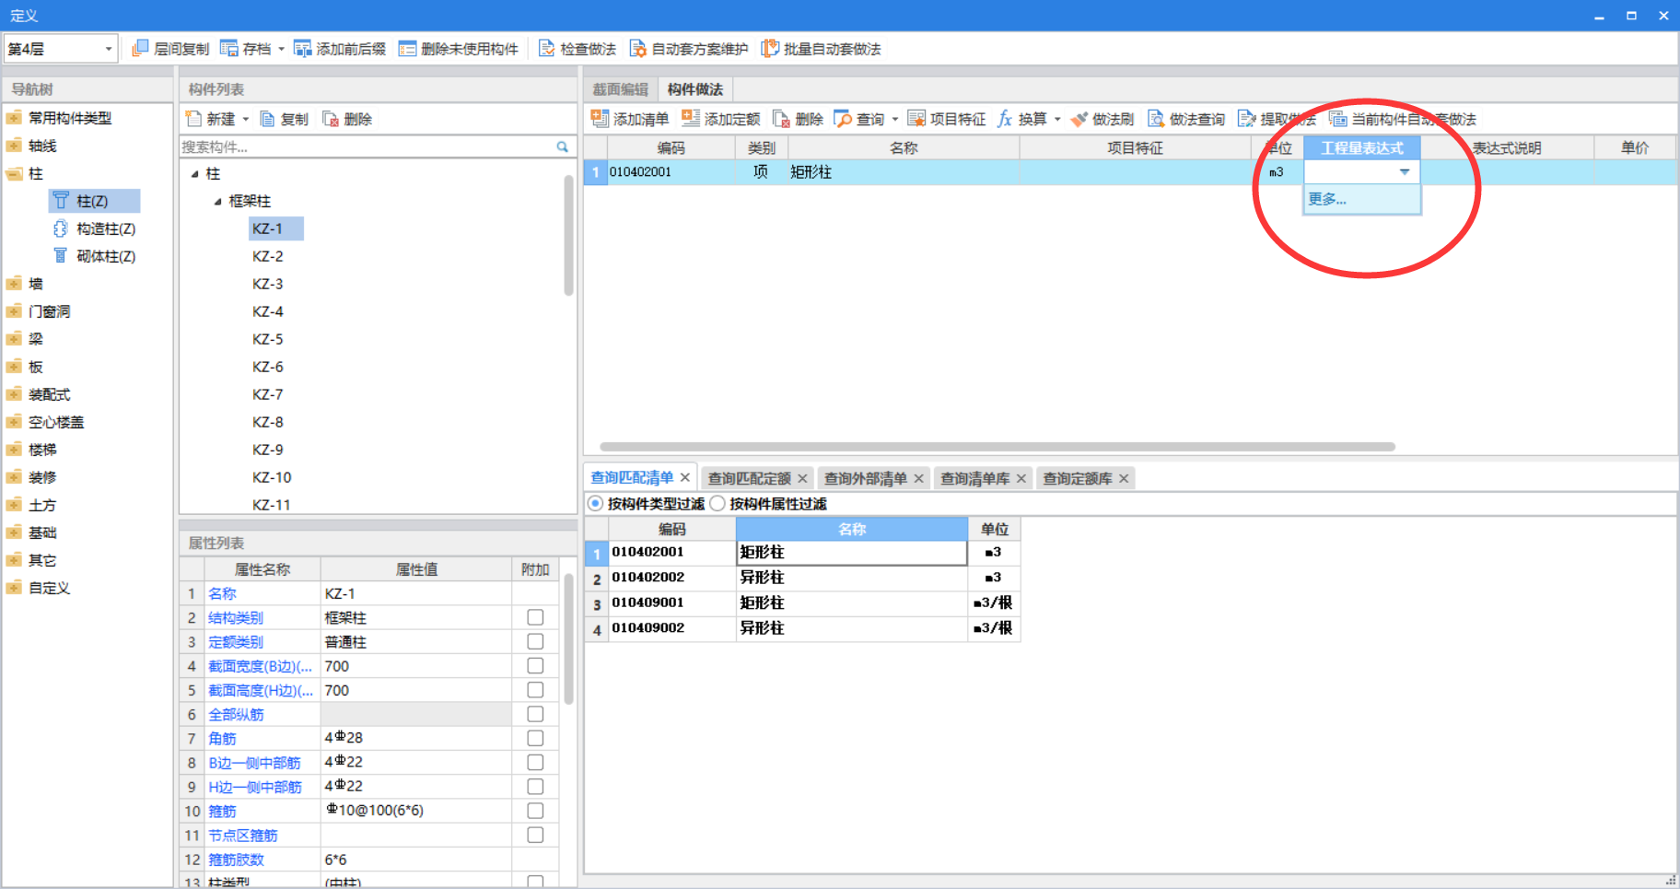Select KZ-5 in component list
This screenshot has width=1680, height=889.
(268, 339)
